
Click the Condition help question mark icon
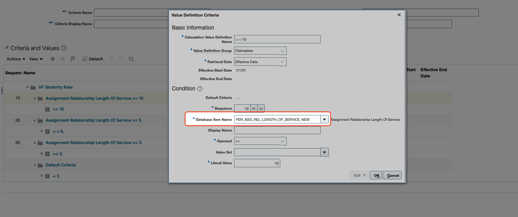tap(200, 89)
